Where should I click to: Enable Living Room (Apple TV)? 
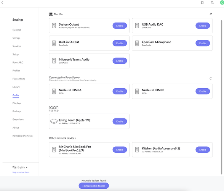120,121
